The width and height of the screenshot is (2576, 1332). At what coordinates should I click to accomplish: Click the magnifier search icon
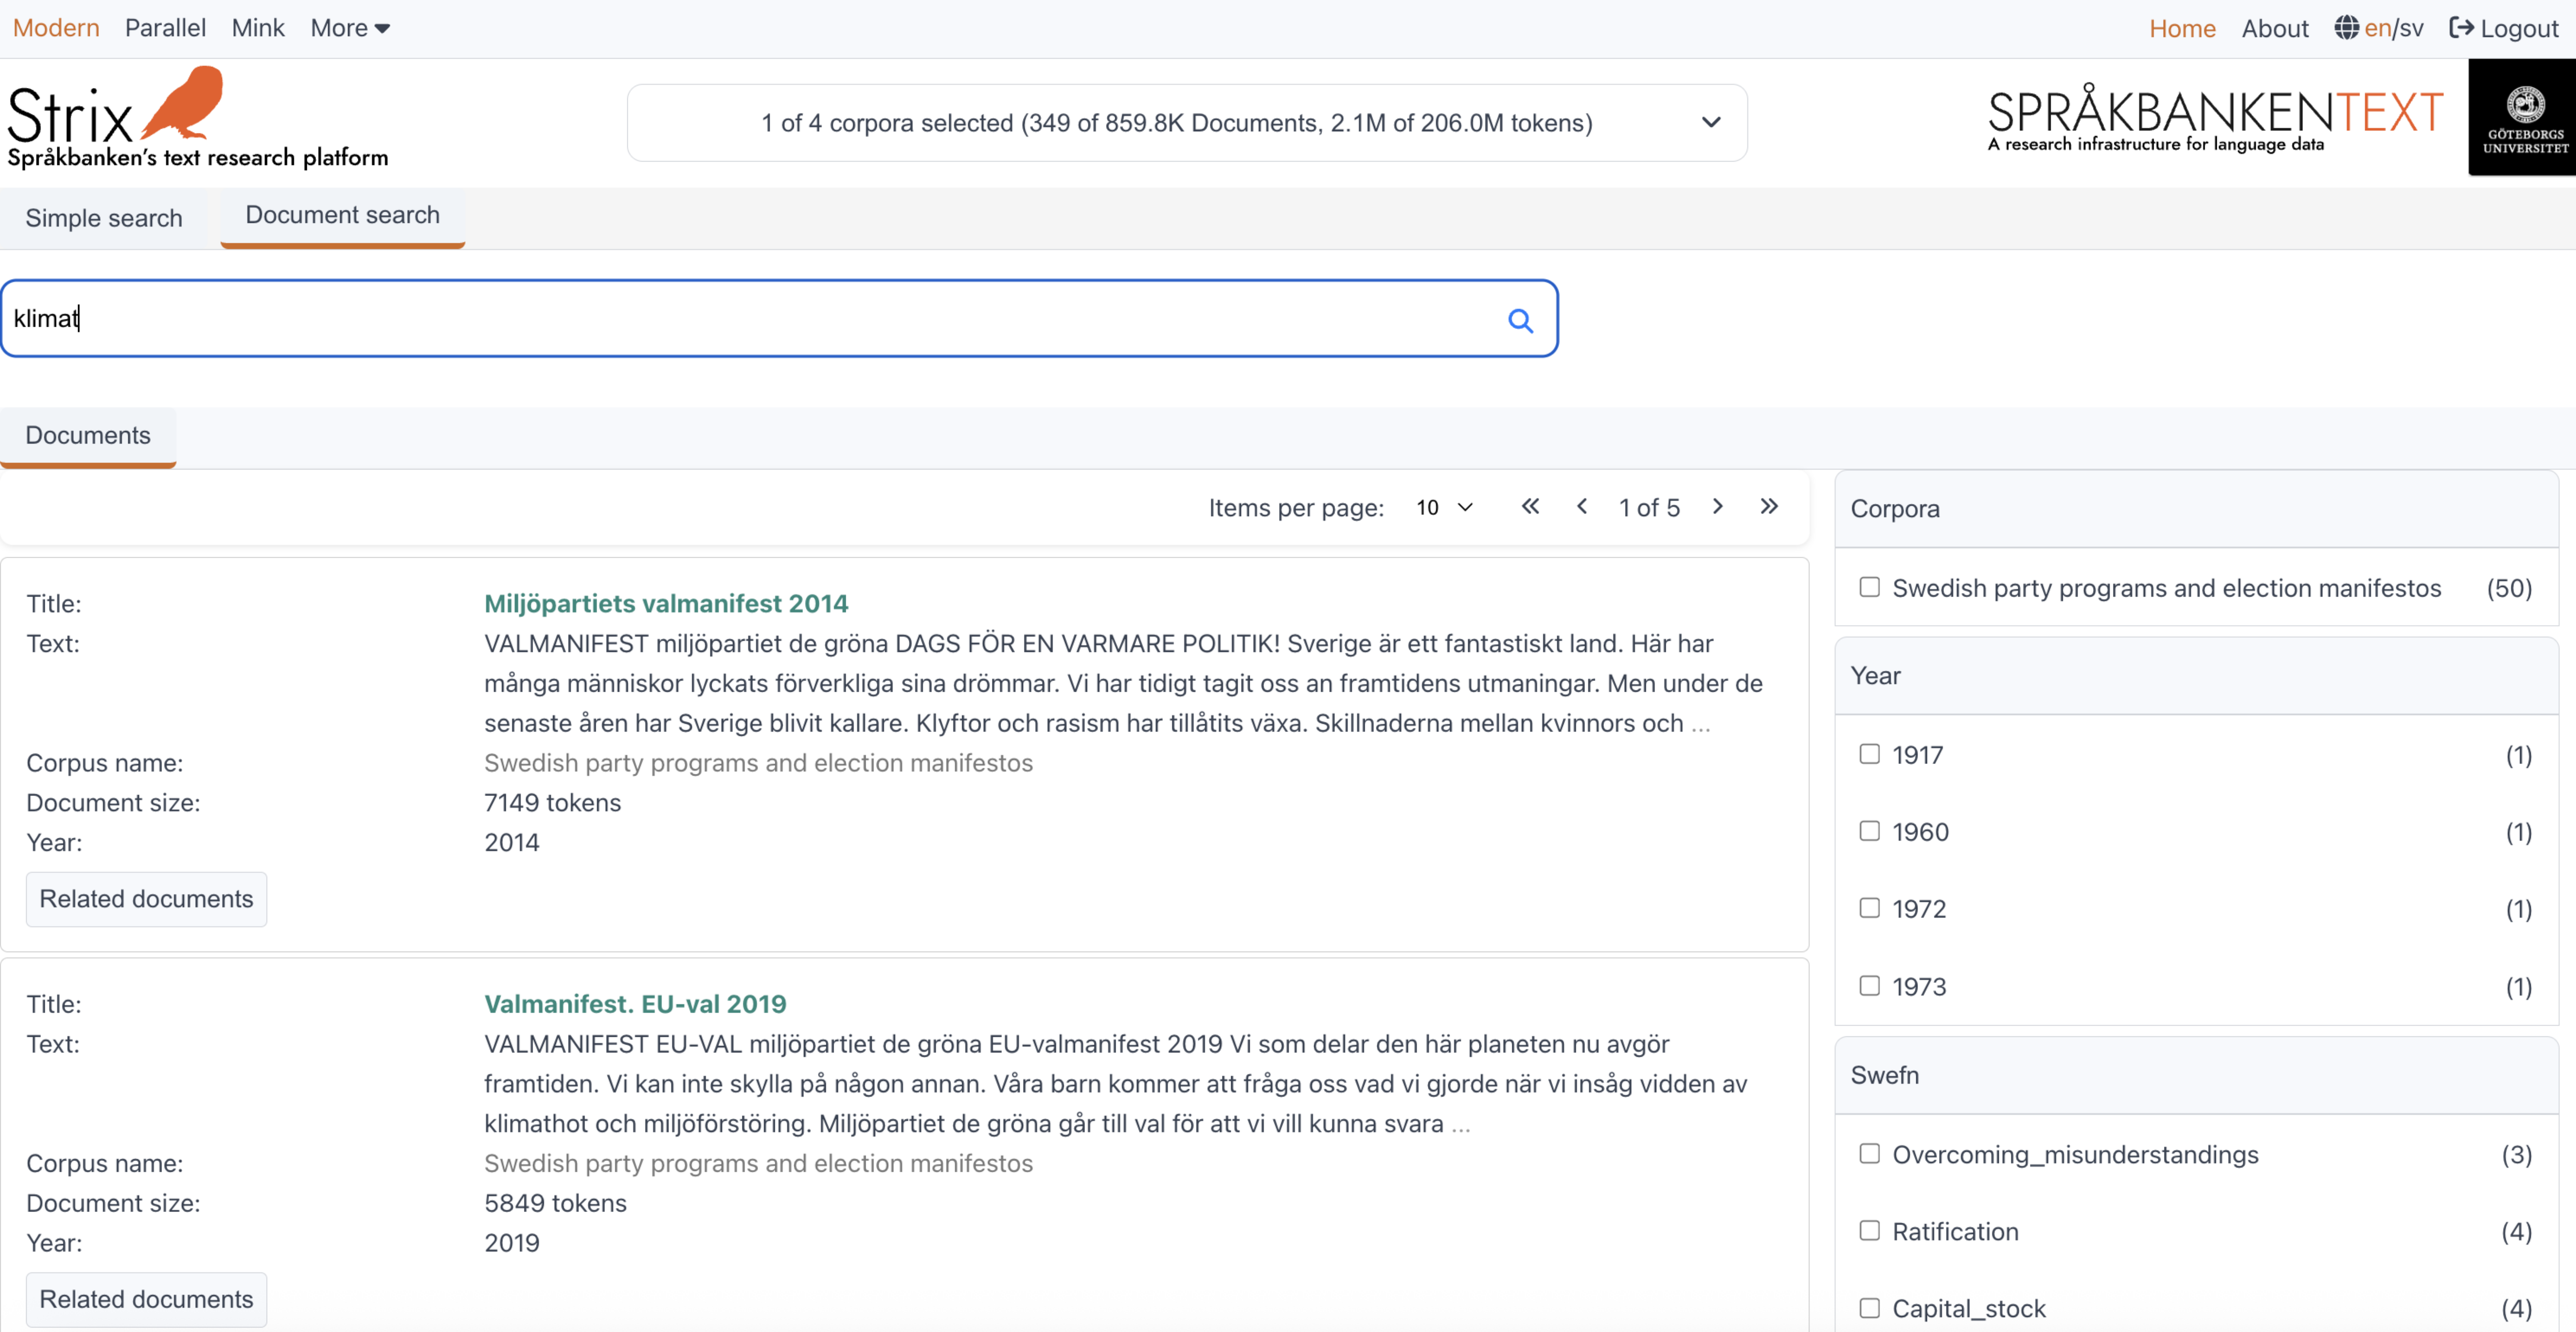(x=1520, y=320)
